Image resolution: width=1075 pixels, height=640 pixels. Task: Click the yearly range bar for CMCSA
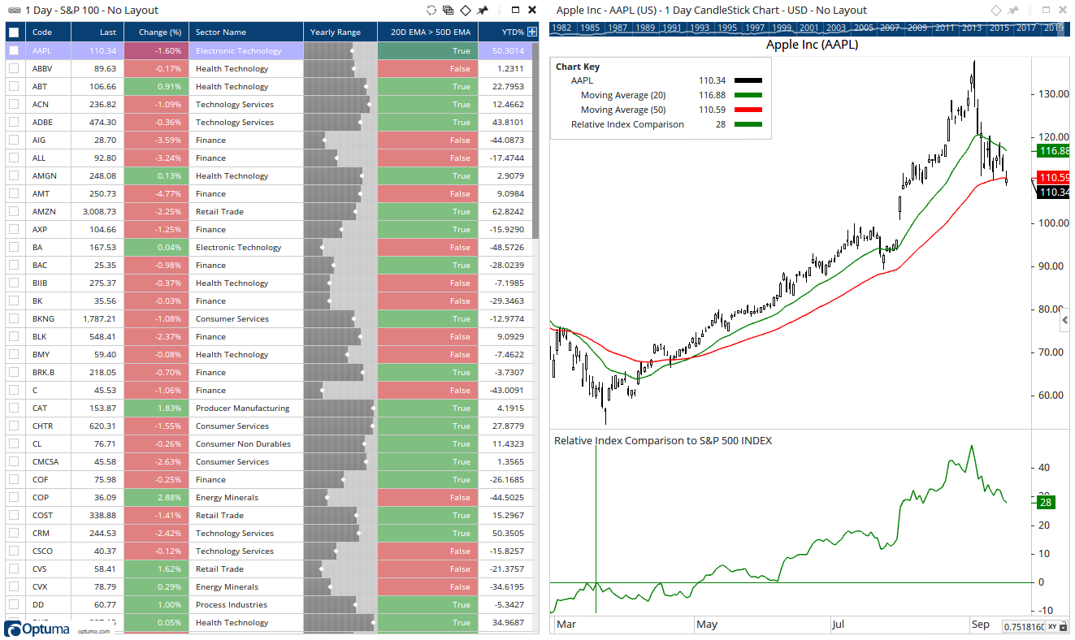[x=340, y=461]
